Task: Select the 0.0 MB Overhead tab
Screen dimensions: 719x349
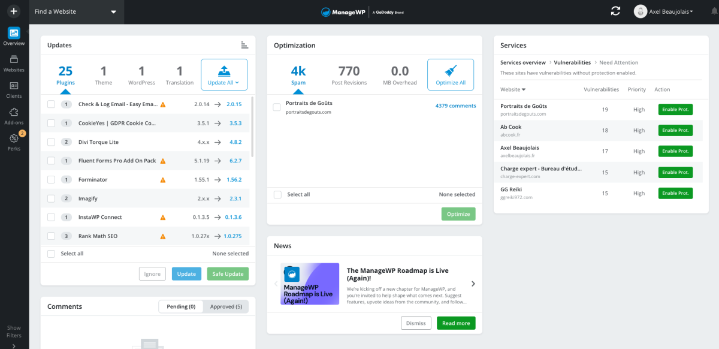Action: click(x=400, y=76)
